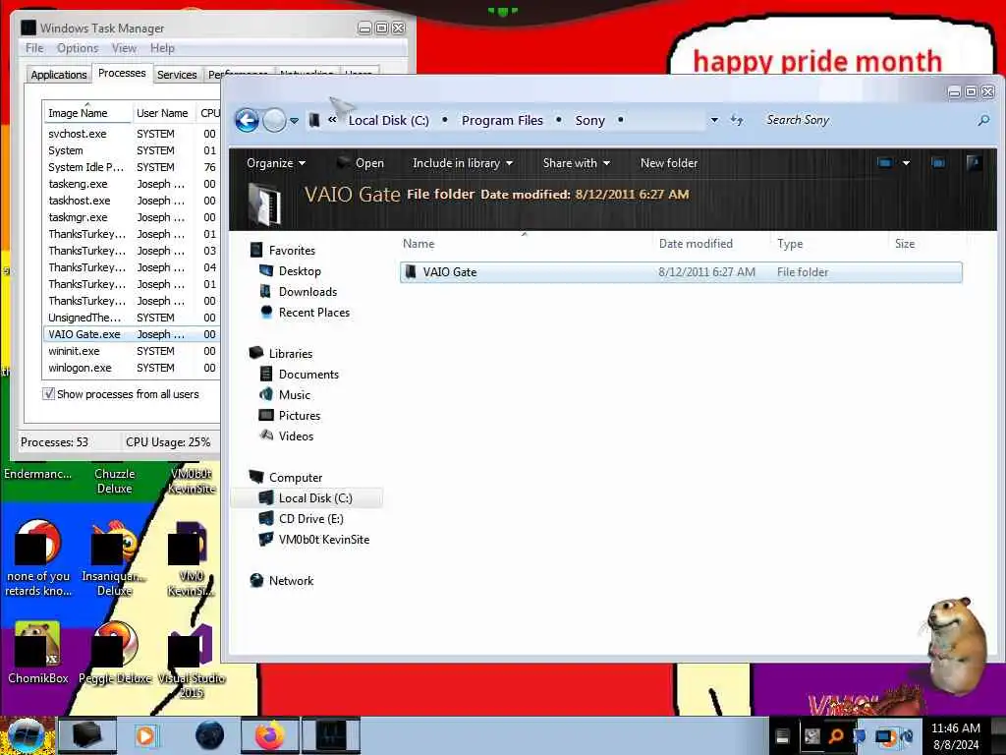The height and width of the screenshot is (755, 1006).
Task: Select the VAIO Gate folder row
Action: tap(681, 272)
